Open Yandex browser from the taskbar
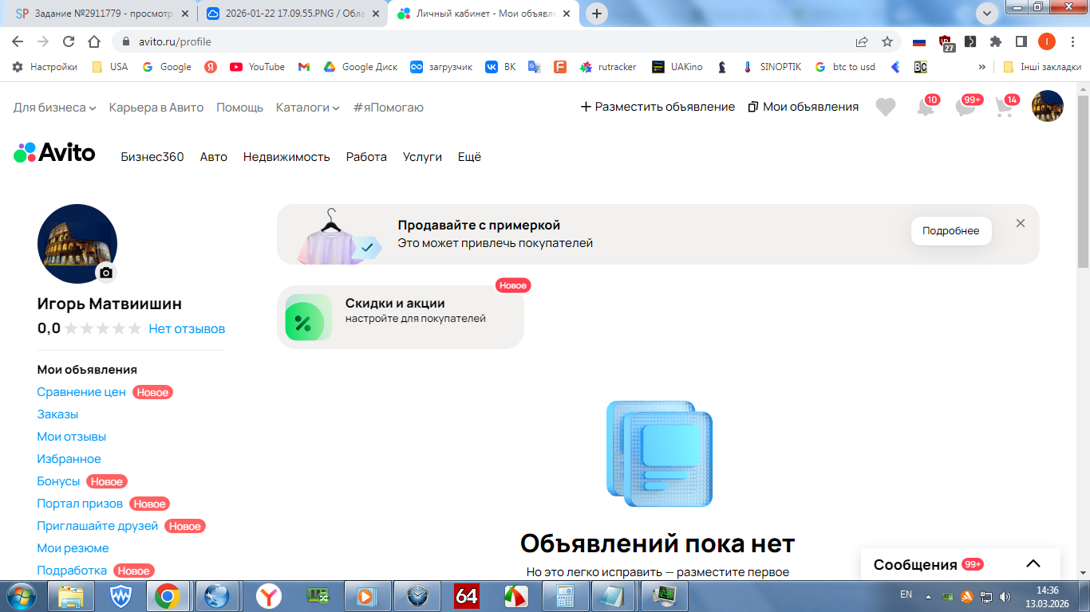Viewport: 1090px width, 612px height. tap(269, 596)
